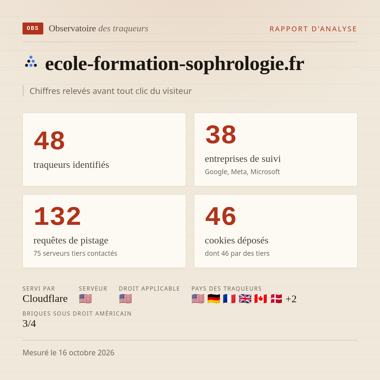The image size is (380, 380).
Task: Click the Canadian flag
Action: click(261, 299)
